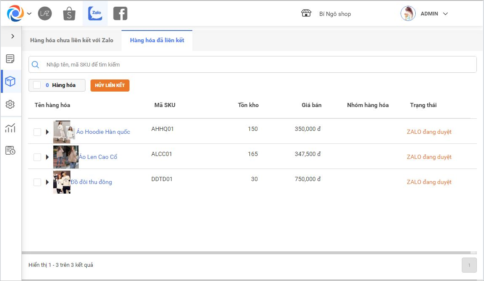
Task: Open the settings gear sidebar icon
Action: pos(10,105)
